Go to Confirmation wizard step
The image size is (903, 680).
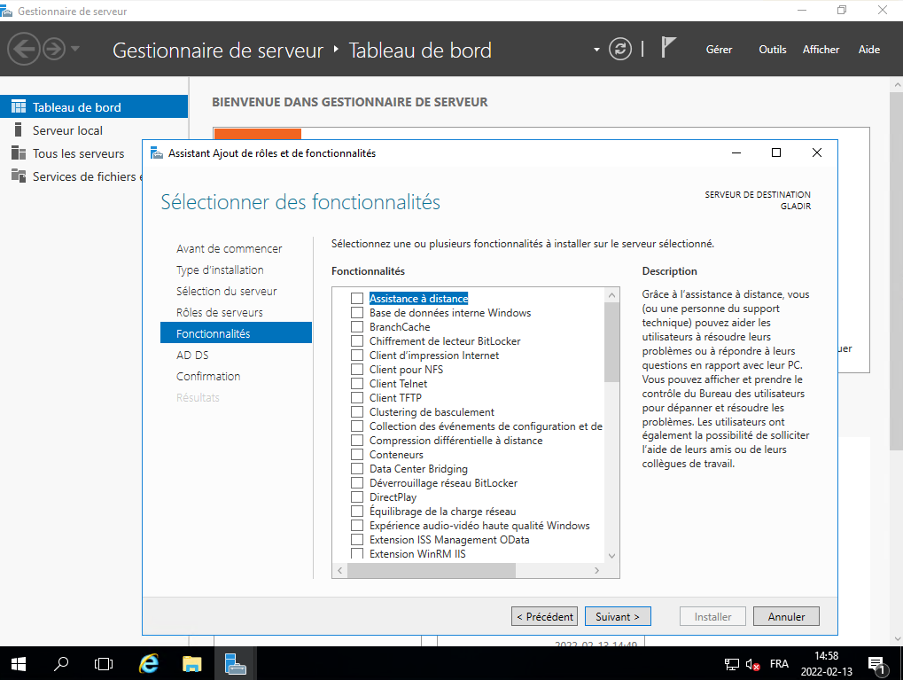(208, 377)
